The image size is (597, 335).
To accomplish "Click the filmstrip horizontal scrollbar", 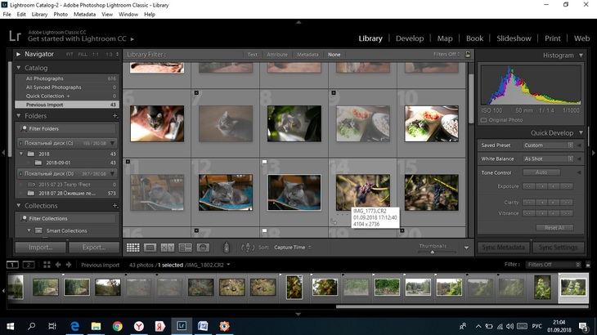I will tap(462, 306).
